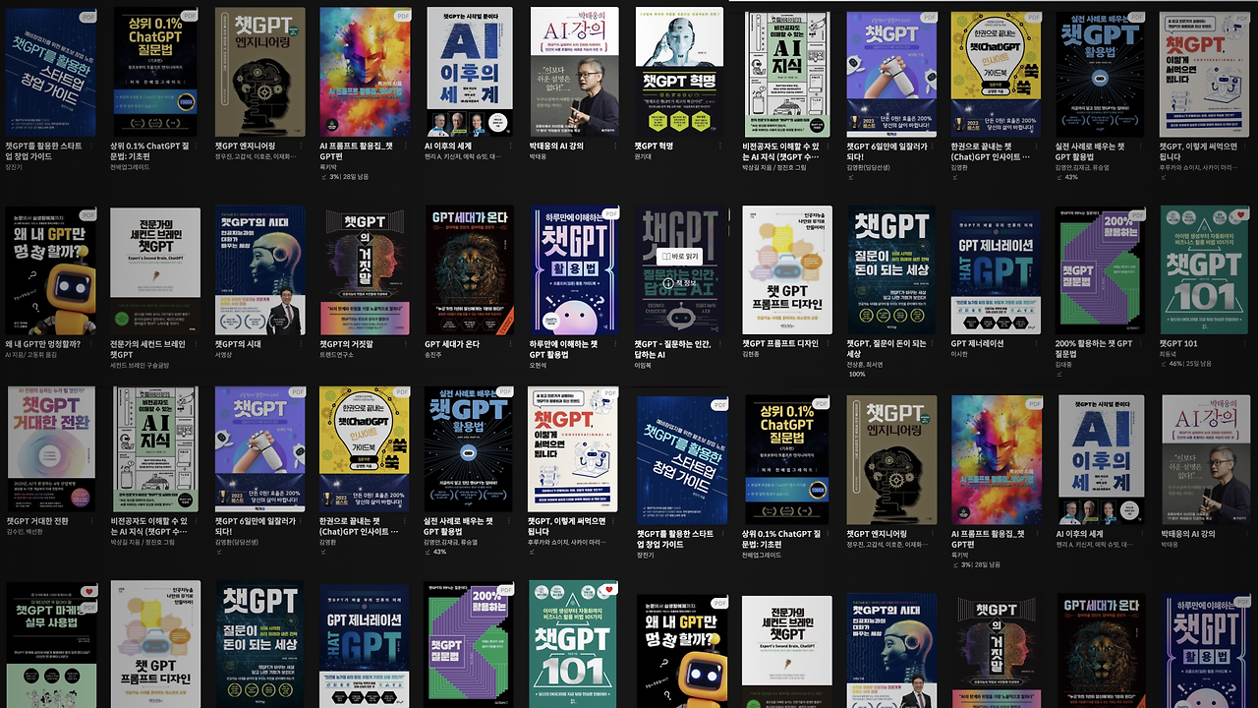1258x708 pixels.
Task: Click author text 김수민, 백선환
Action: coord(27,532)
